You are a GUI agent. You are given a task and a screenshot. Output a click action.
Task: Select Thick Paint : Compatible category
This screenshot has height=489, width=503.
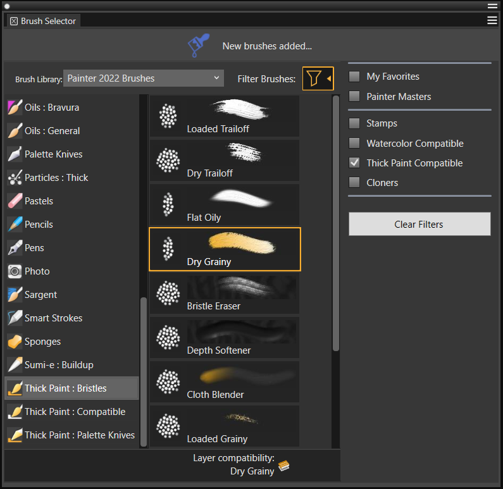coord(75,412)
